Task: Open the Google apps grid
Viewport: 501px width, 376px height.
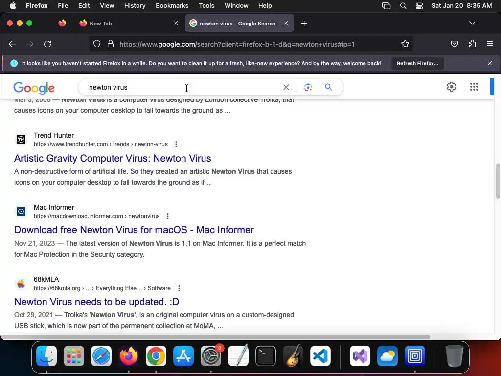Action: click(474, 87)
